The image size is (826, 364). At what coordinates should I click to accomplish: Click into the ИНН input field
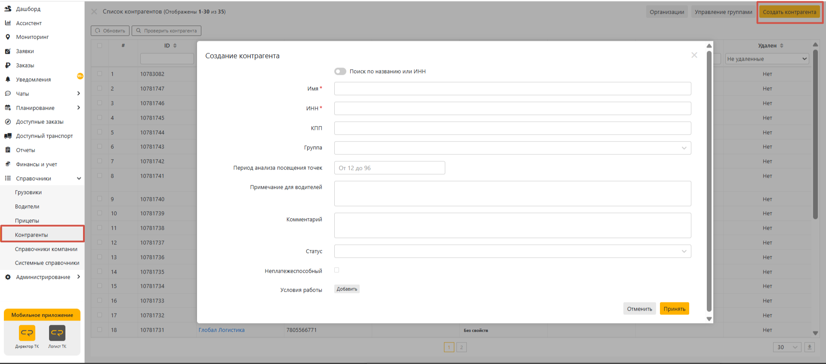click(512, 108)
